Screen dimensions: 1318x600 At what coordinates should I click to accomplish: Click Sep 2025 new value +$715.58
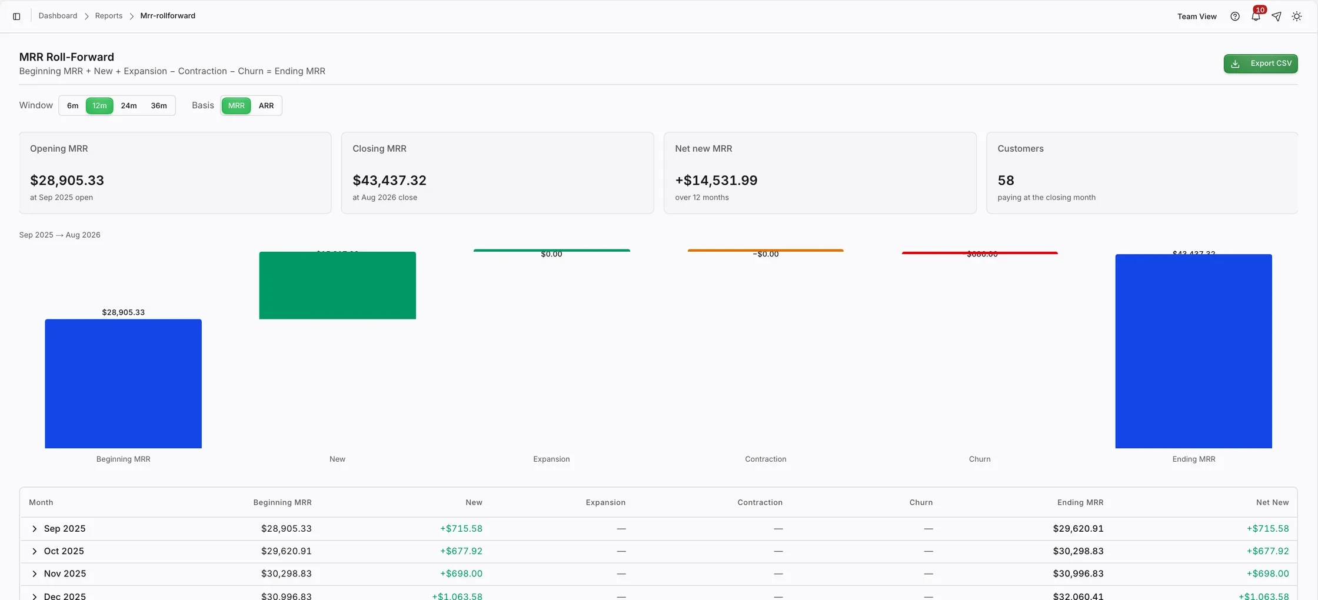(461, 529)
